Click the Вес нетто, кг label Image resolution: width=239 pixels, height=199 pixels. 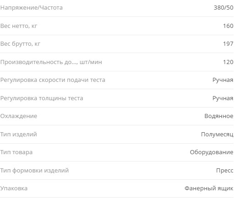[19, 26]
